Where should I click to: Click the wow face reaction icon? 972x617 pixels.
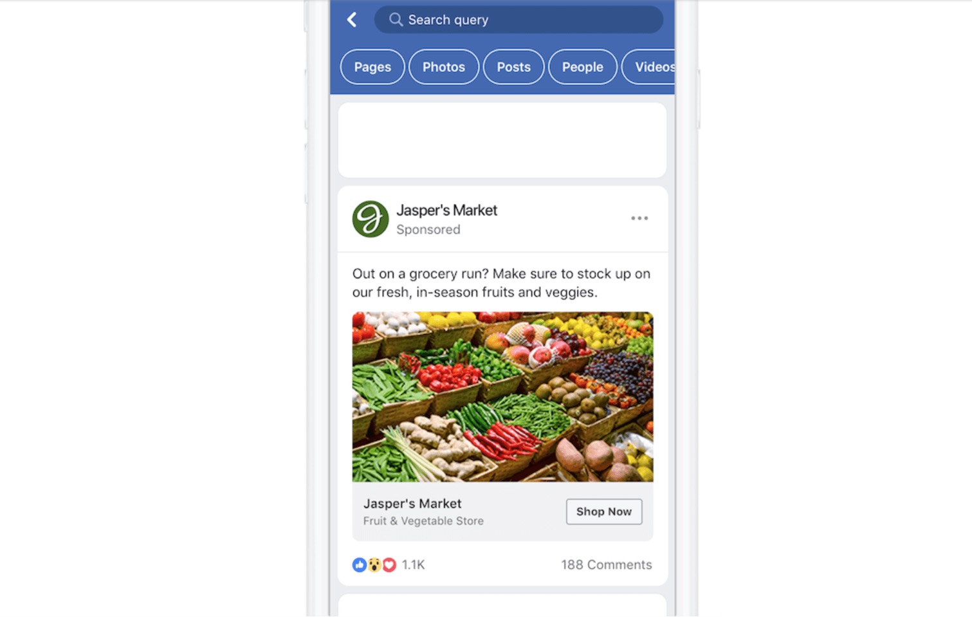pyautogui.click(x=374, y=565)
